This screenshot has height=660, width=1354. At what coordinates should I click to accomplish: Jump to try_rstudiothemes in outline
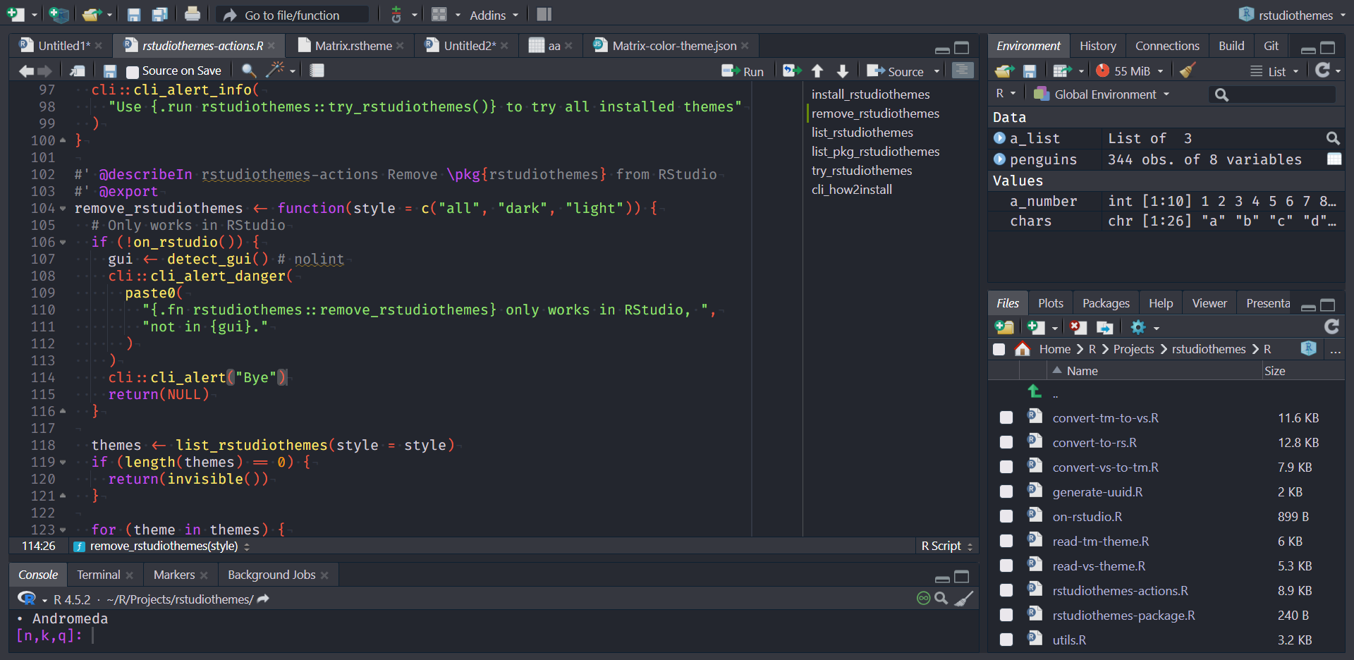tap(861, 171)
